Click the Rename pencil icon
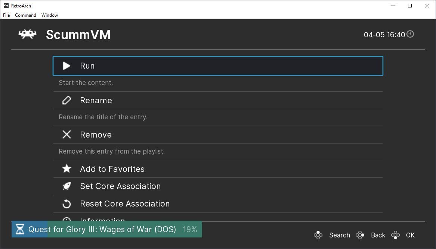Screen dimensions: 436x249 point(67,100)
